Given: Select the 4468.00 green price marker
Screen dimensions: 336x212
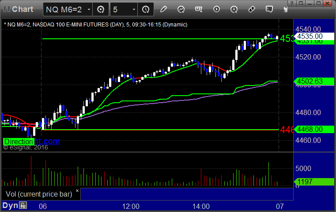Looking at the screenshot, I should [x=314, y=129].
